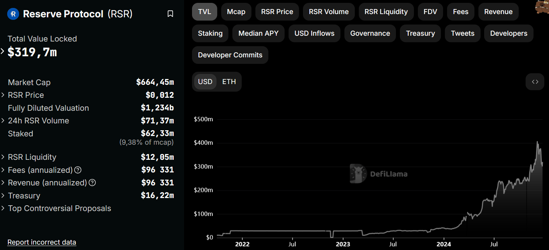Click the Market Cap value $664,45m

click(x=155, y=82)
